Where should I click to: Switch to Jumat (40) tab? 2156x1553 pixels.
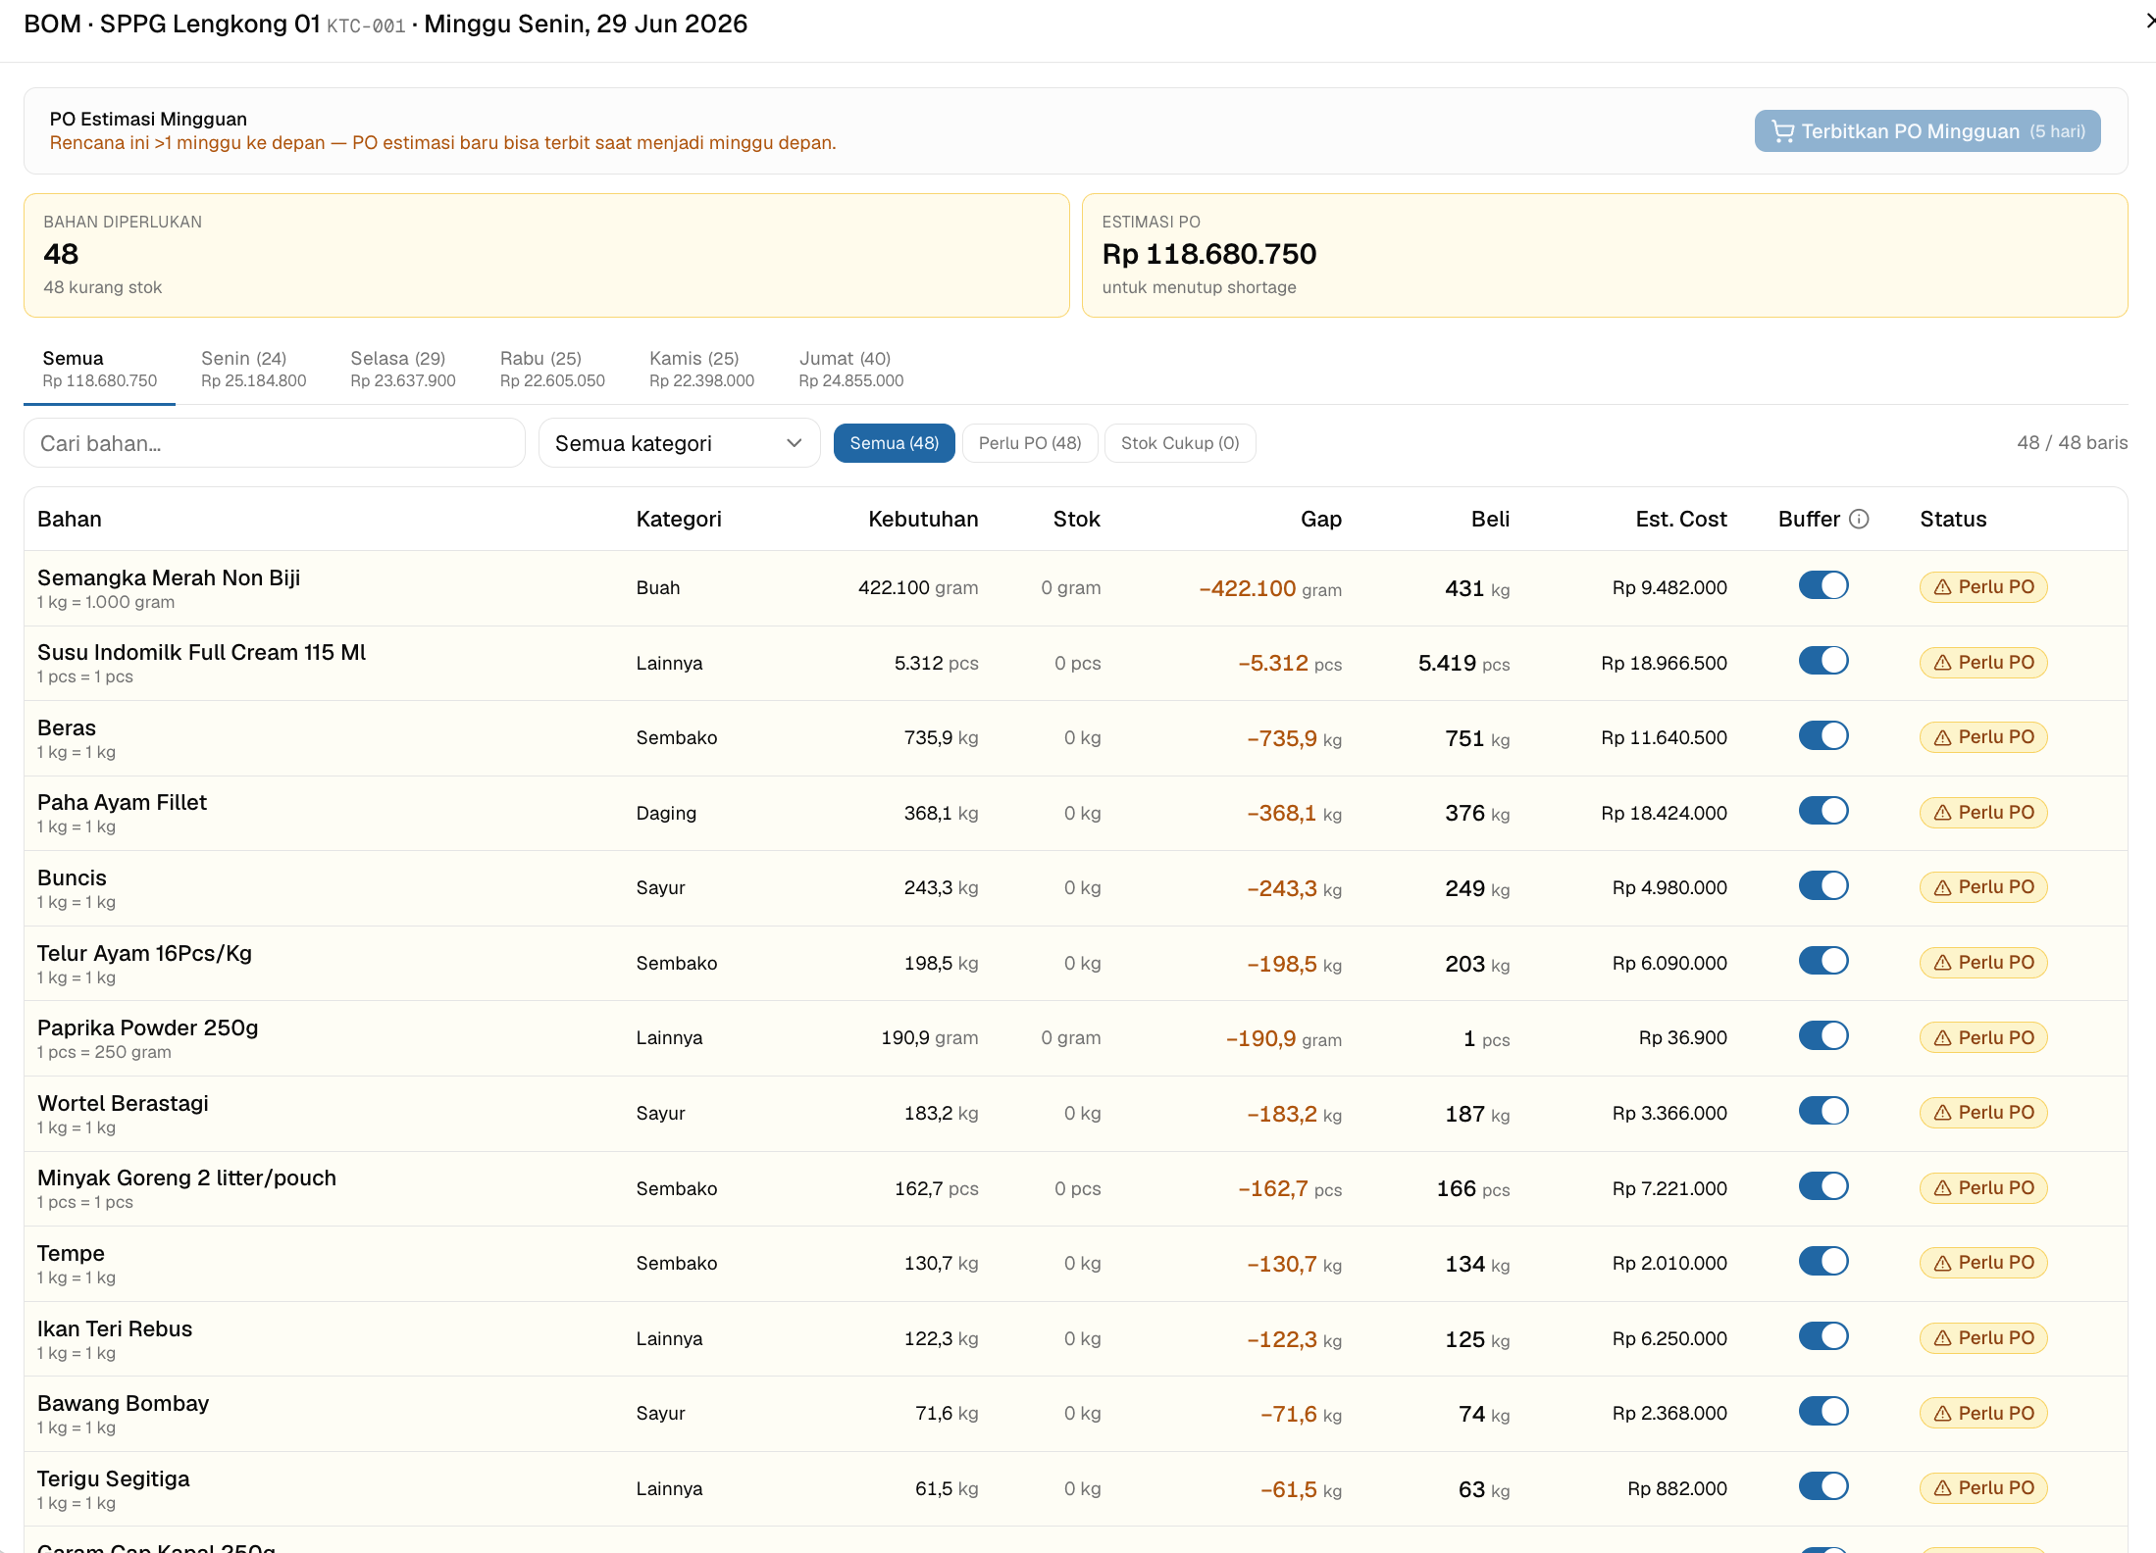click(850, 370)
